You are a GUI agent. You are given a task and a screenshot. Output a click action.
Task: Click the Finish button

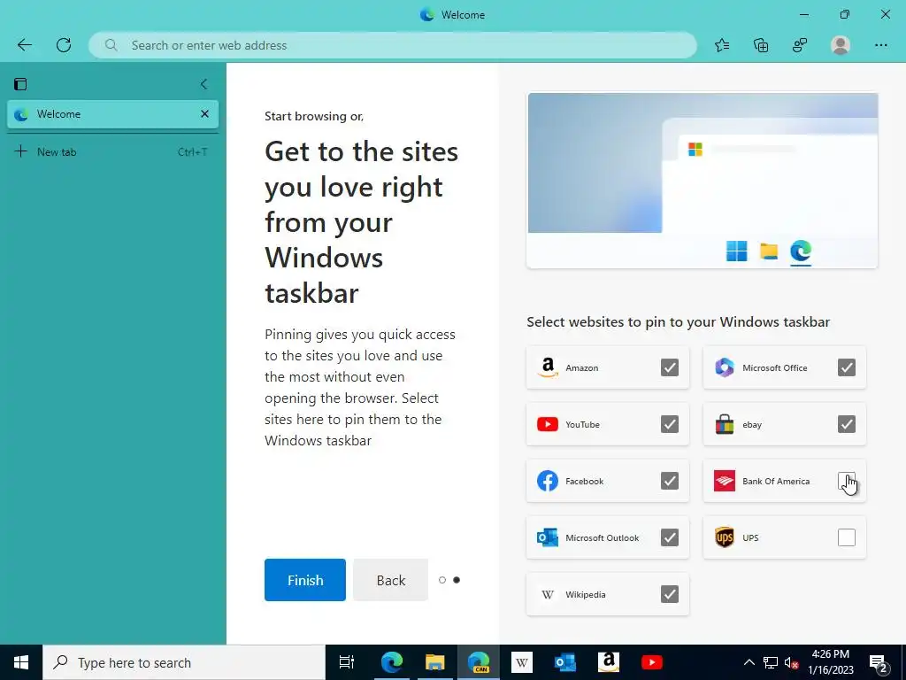coord(305,580)
